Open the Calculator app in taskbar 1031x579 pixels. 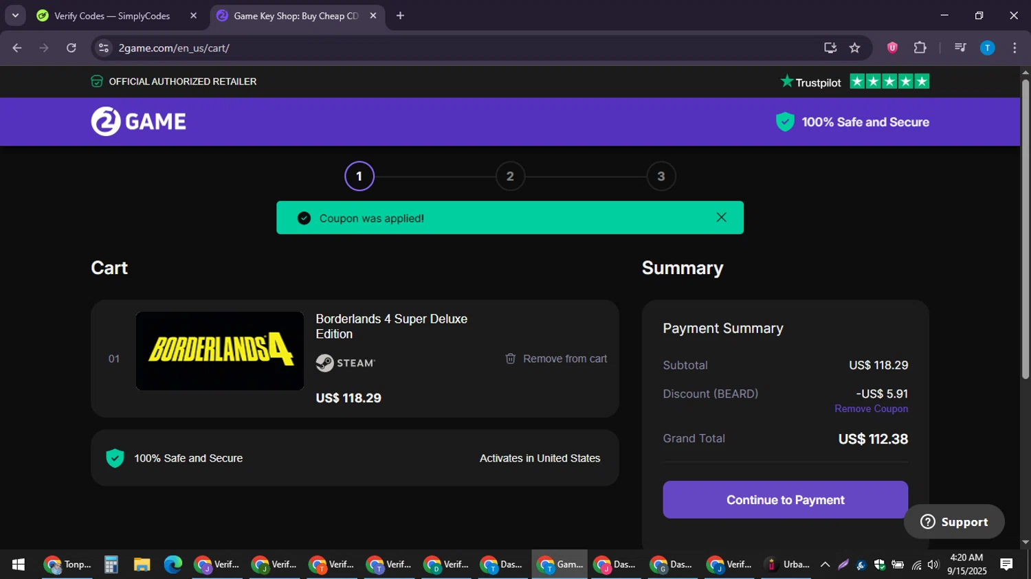coord(111,565)
